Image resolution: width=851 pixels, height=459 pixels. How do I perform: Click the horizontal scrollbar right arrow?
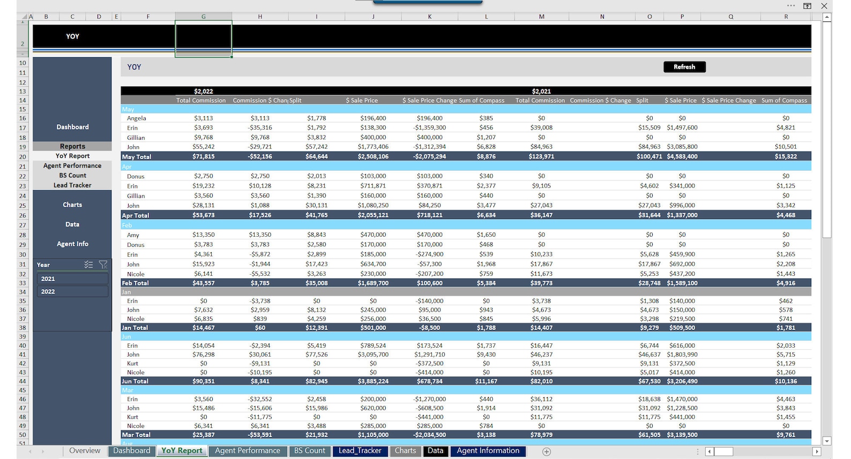click(x=817, y=452)
